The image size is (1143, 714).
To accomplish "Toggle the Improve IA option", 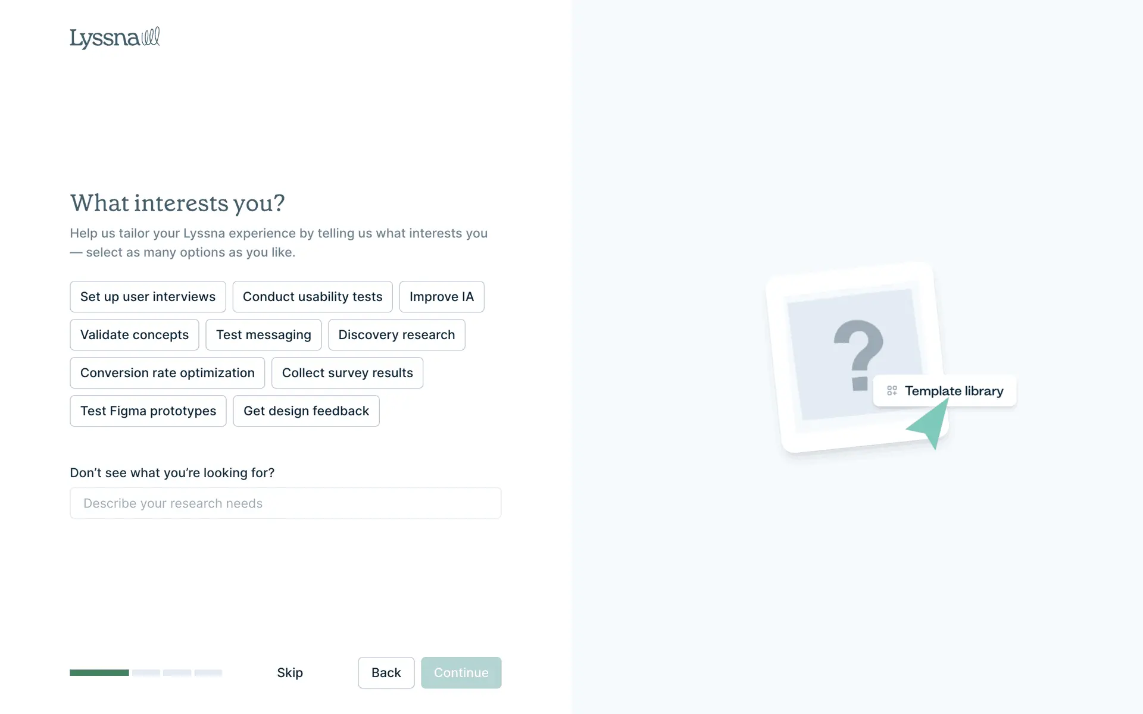I will click(441, 297).
